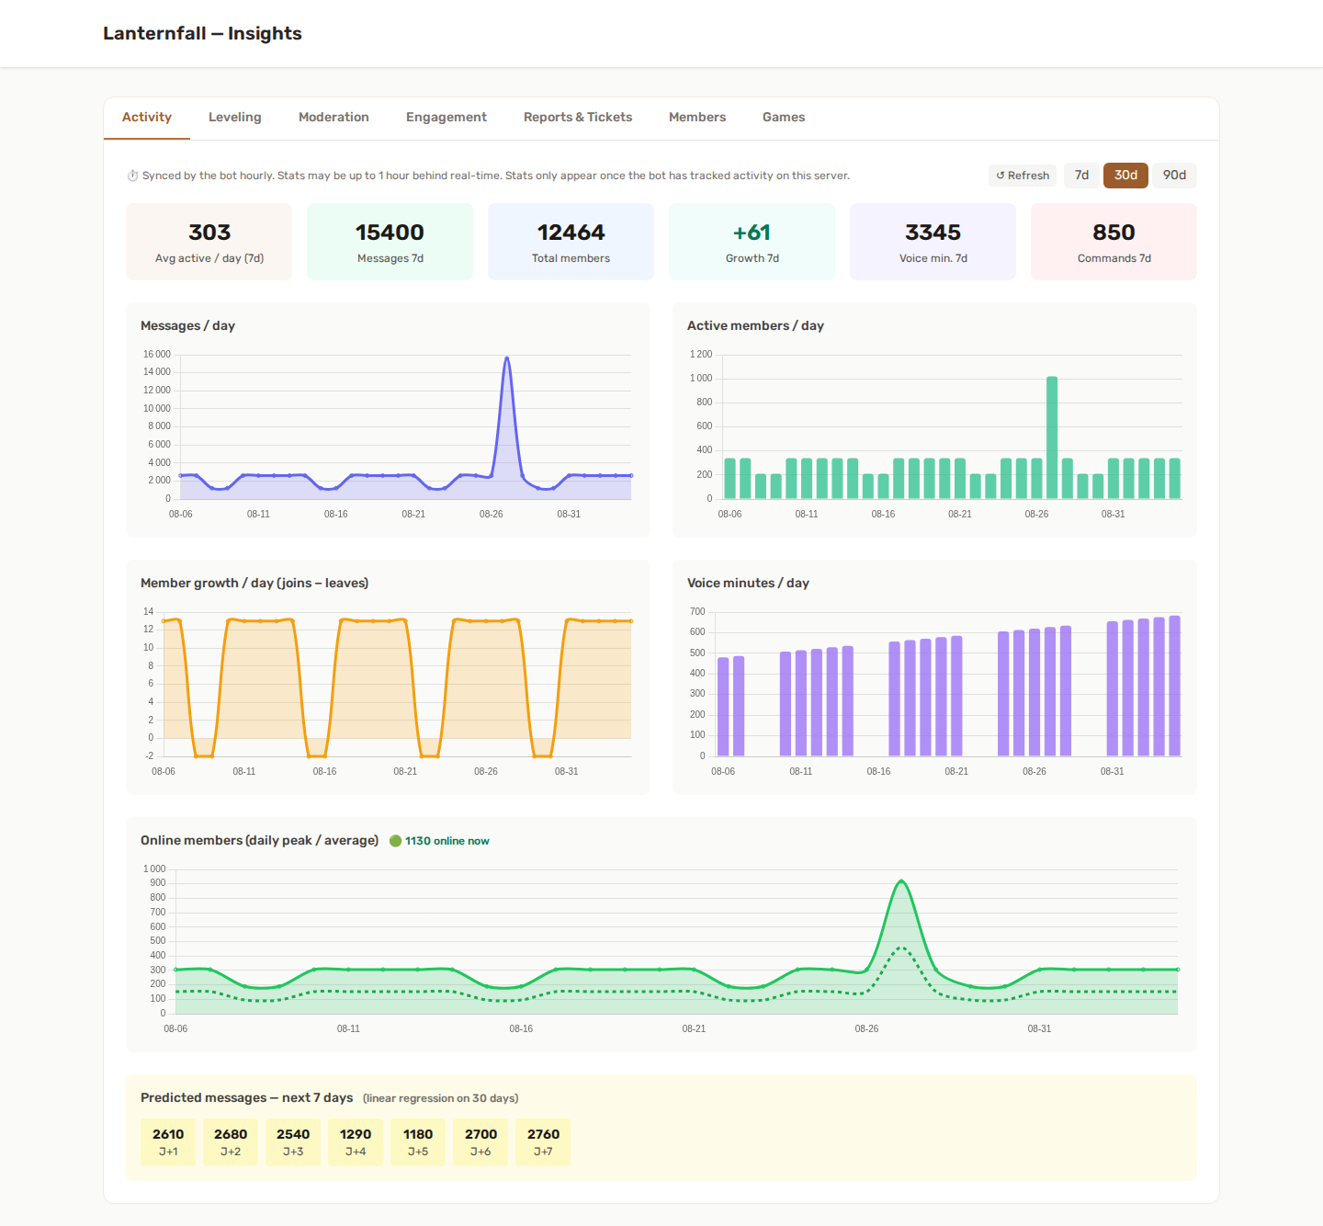Switch the range to 90d
The height and width of the screenshot is (1226, 1323).
(x=1174, y=176)
